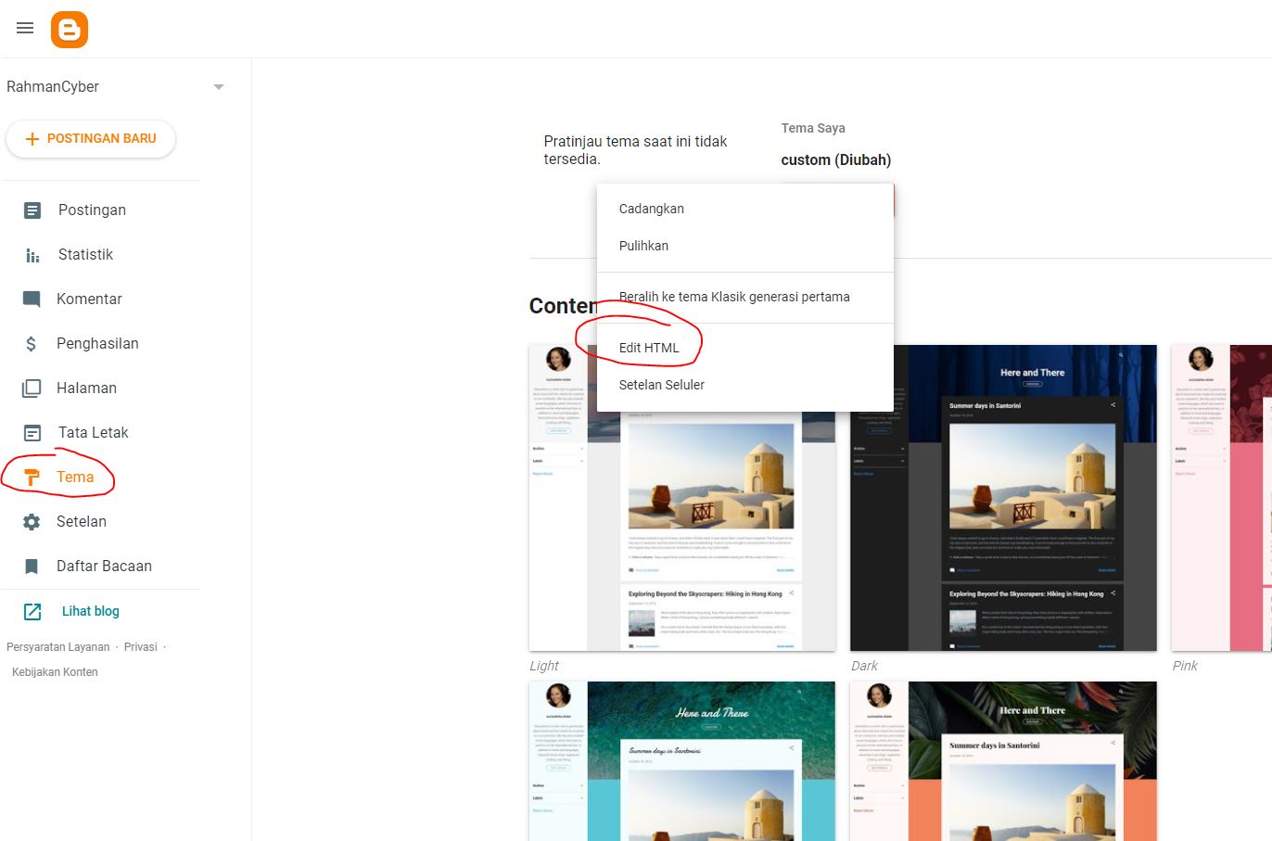Click the Halaman pages icon

click(x=32, y=389)
